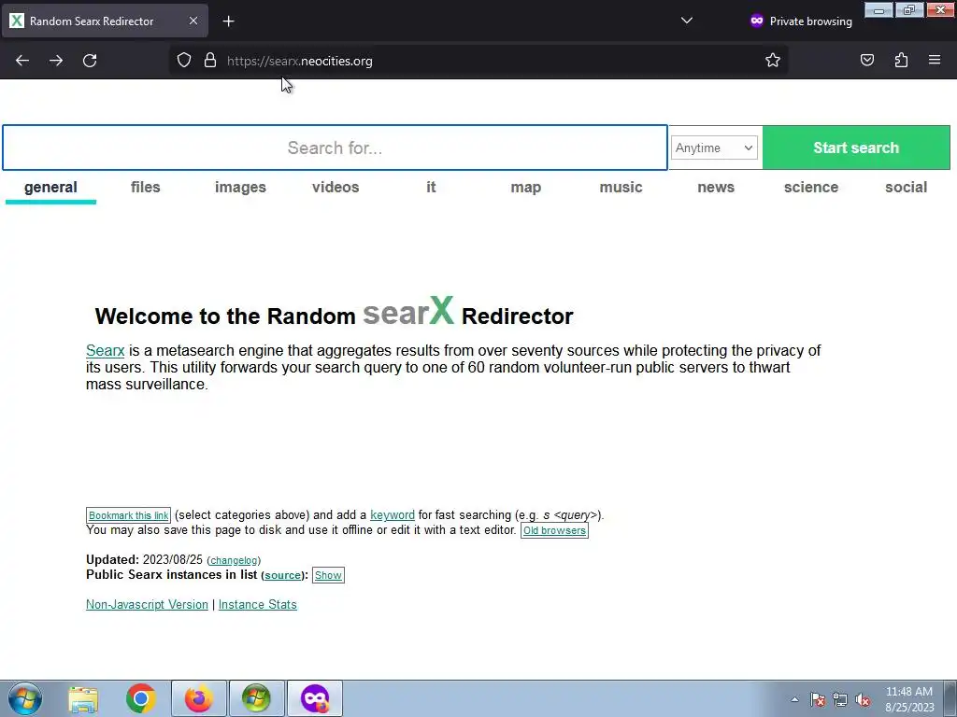Viewport: 957px width, 717px height.
Task: Click the Random Searx Redirector tab
Action: [x=105, y=21]
